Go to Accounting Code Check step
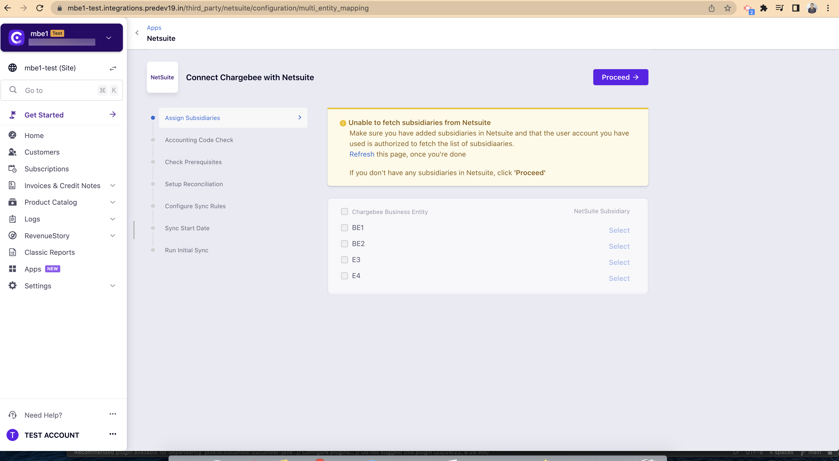The image size is (839, 461). (x=199, y=140)
